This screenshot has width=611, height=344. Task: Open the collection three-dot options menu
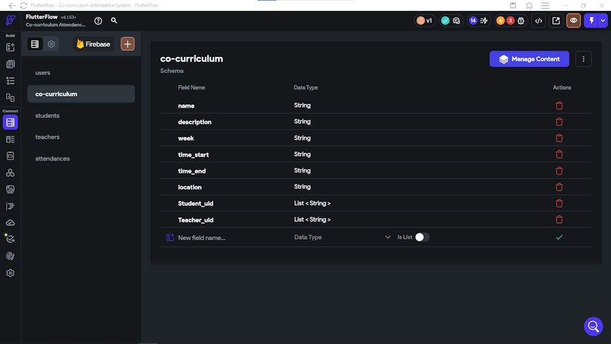coord(584,59)
